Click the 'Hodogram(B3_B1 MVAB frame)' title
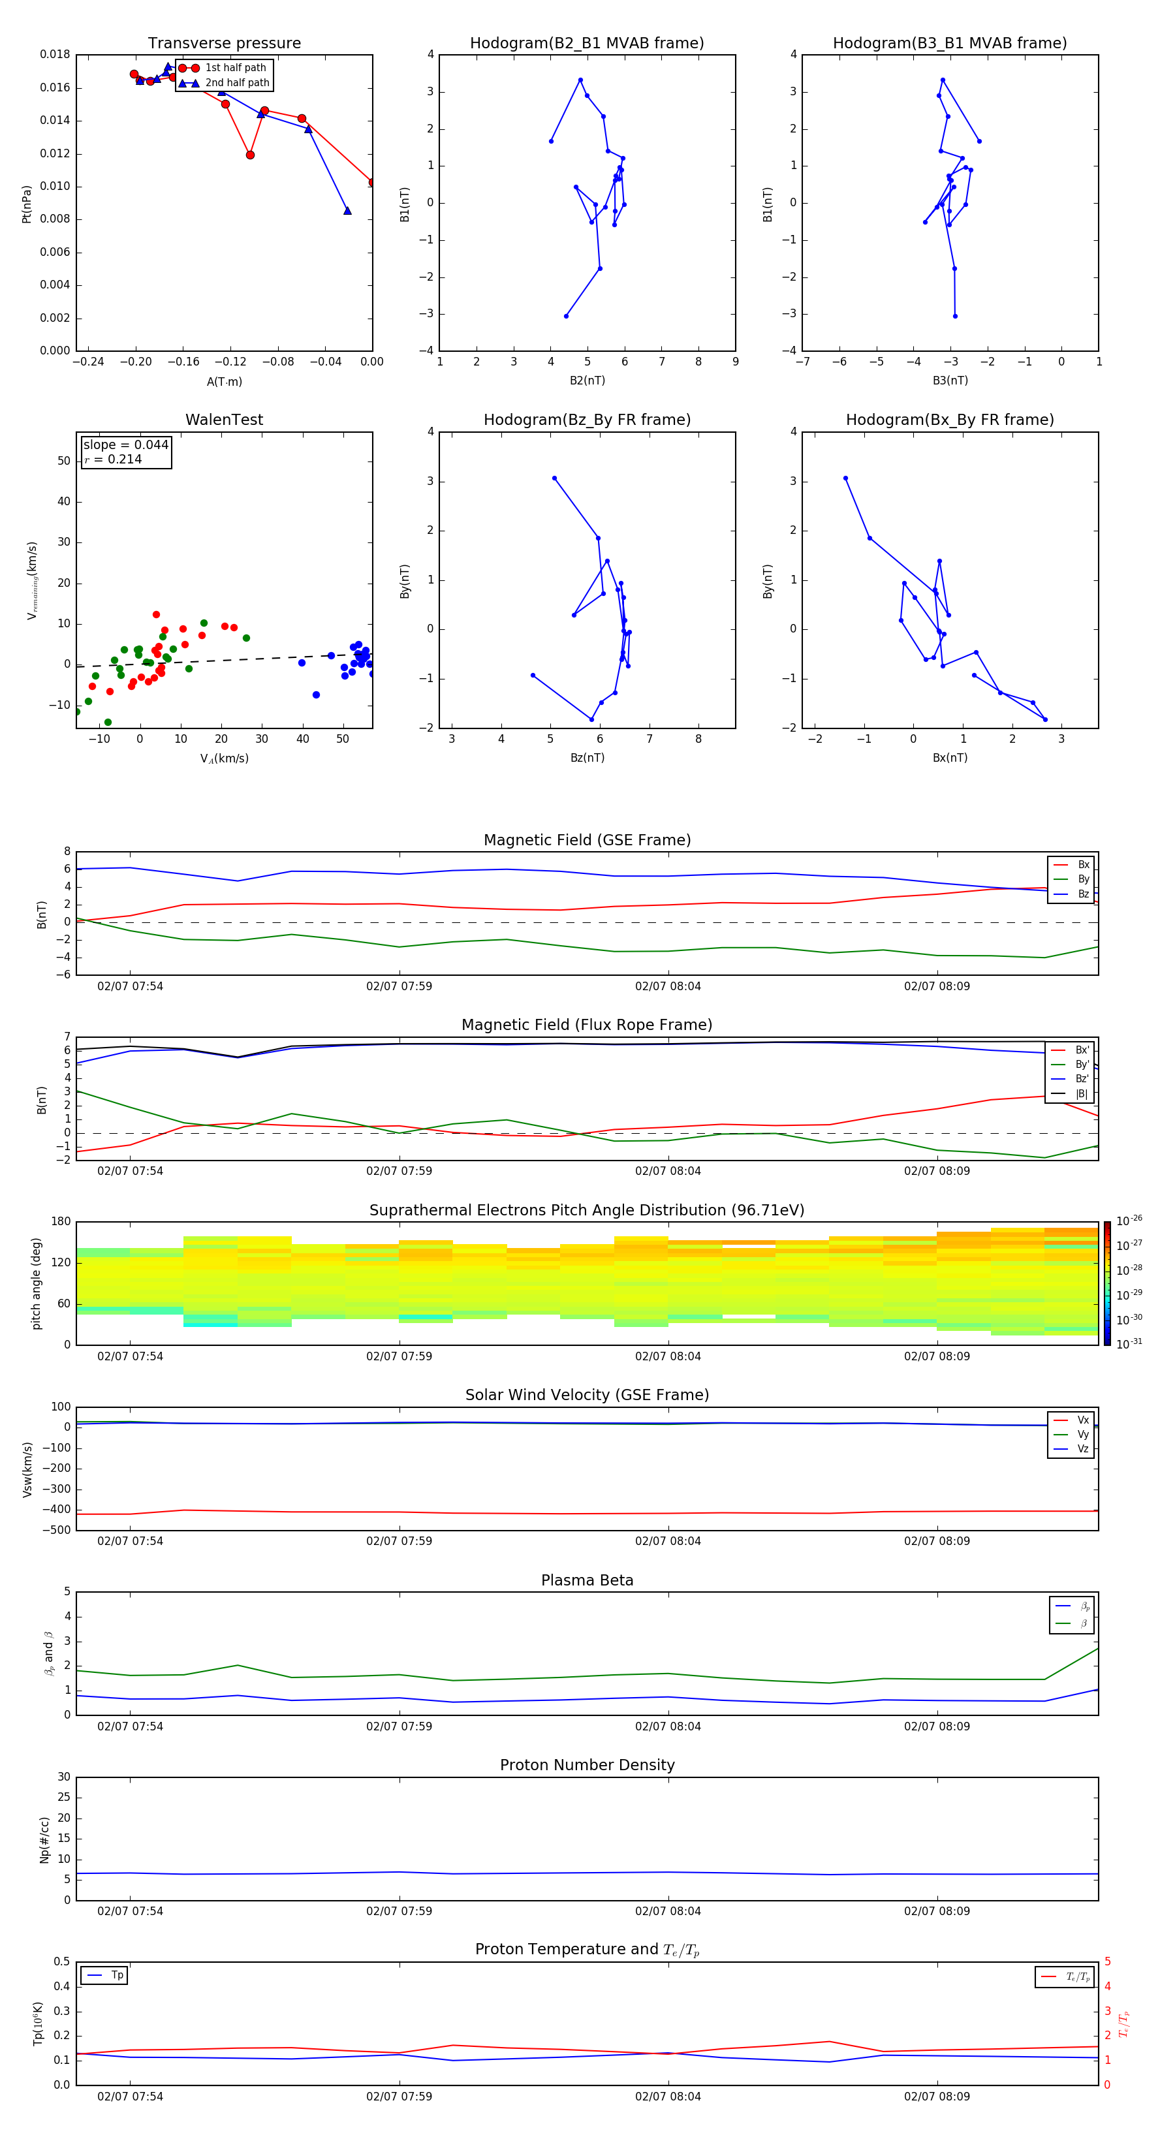The height and width of the screenshot is (2154, 1175). point(950,44)
